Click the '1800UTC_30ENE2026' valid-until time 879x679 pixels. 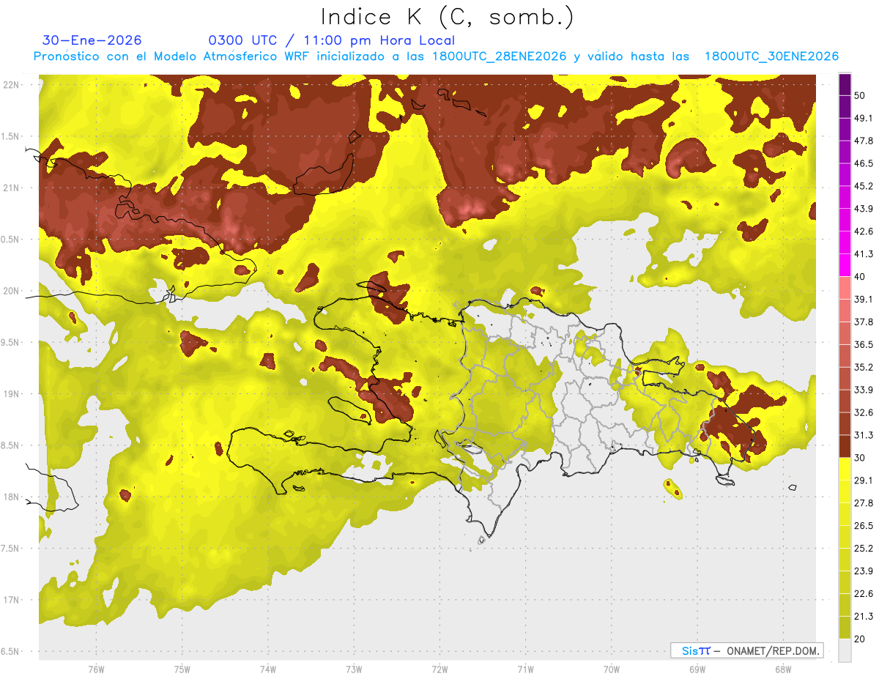tap(771, 56)
